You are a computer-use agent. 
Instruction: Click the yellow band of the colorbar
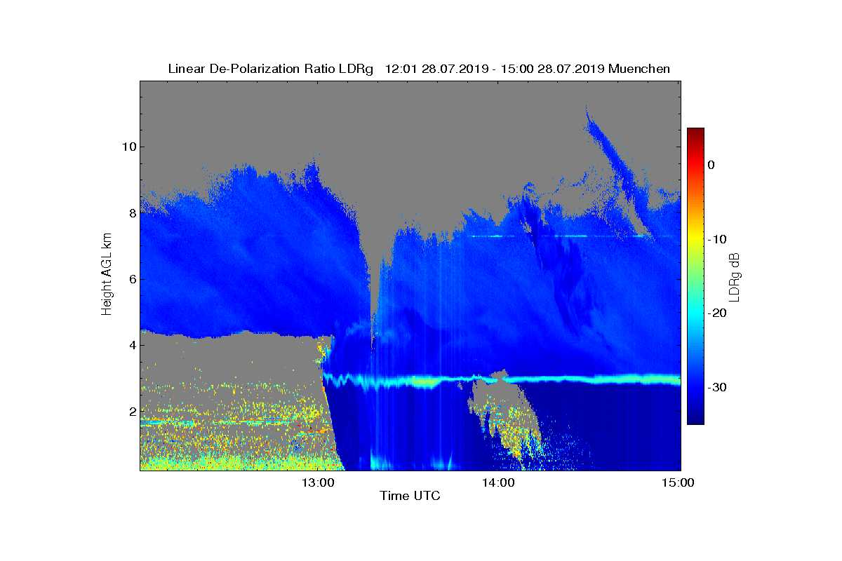pos(695,239)
